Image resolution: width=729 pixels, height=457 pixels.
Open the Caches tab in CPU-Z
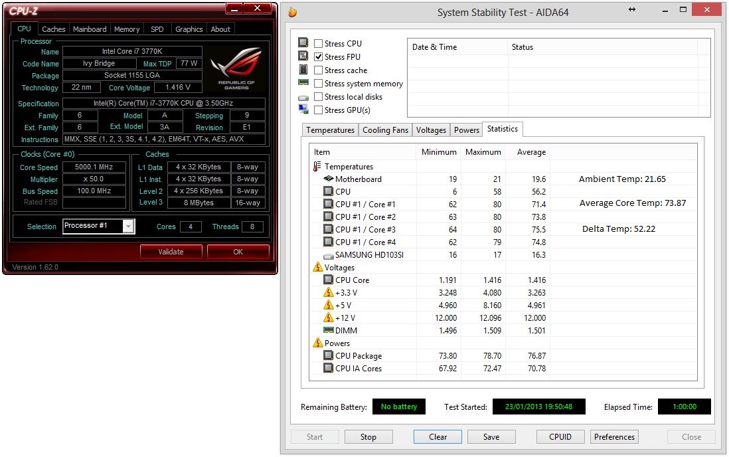click(54, 29)
